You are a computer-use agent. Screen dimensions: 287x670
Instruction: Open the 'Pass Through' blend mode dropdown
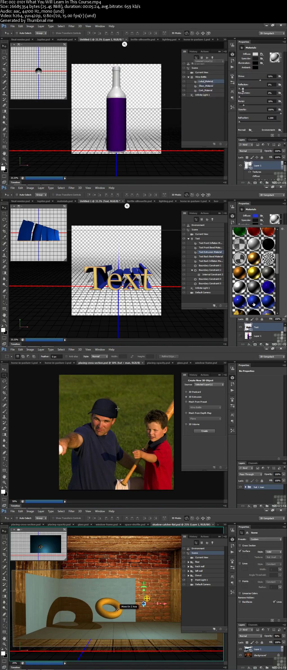250,474
